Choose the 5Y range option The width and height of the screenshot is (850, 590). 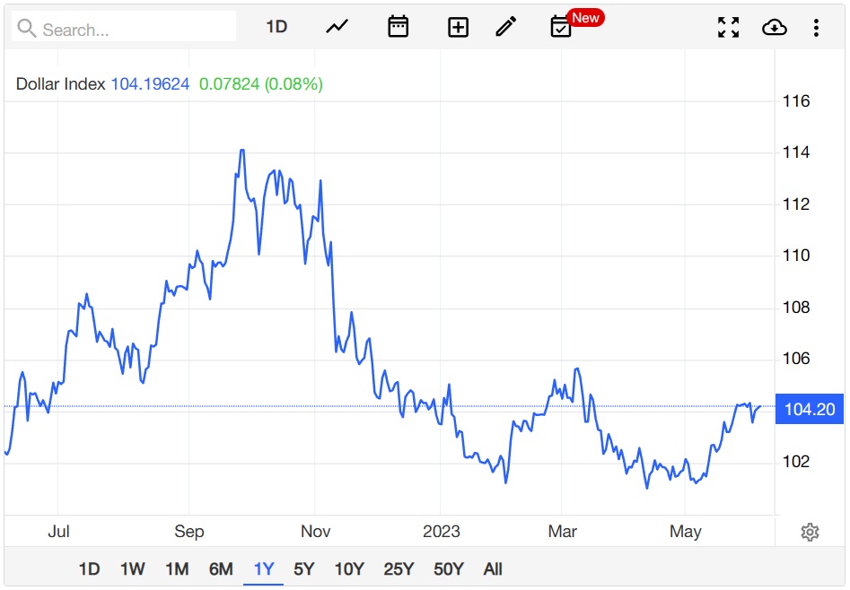pyautogui.click(x=304, y=568)
